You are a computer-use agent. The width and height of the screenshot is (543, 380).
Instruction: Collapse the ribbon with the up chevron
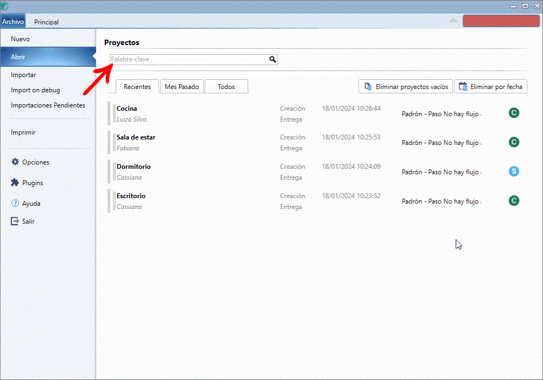453,21
